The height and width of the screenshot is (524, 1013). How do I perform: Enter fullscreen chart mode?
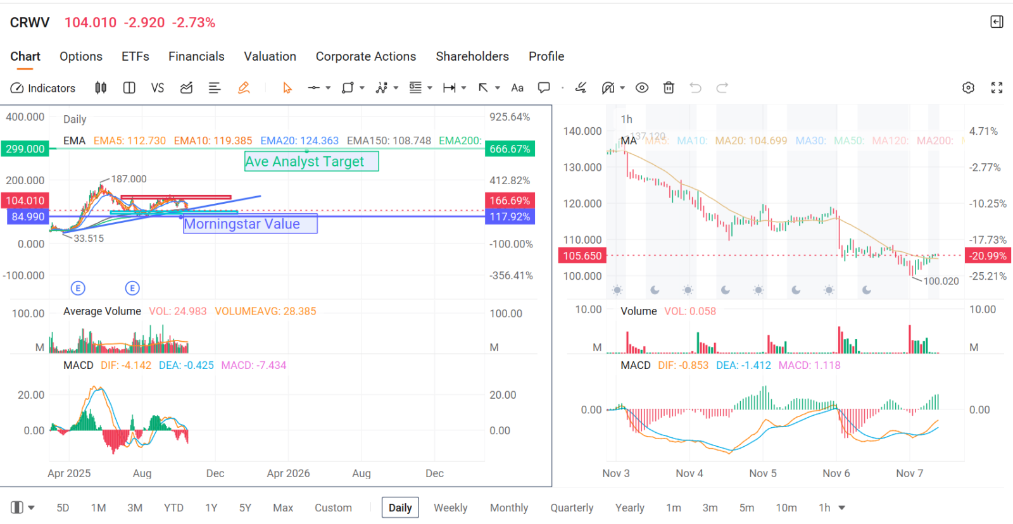[x=997, y=88]
